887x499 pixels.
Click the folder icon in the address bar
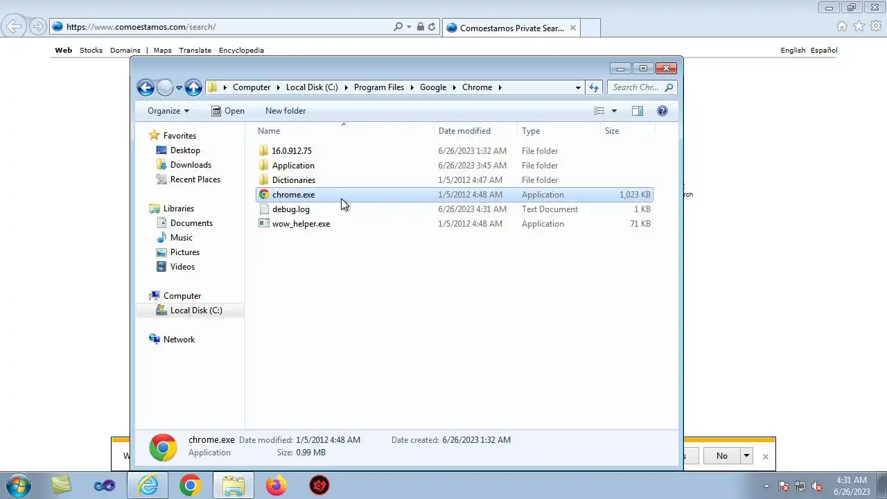point(213,87)
